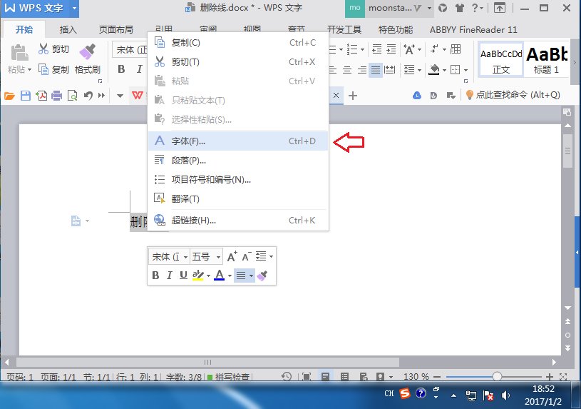The height and width of the screenshot is (409, 581).
Task: Click format painter in mini toolbar
Action: coord(262,276)
